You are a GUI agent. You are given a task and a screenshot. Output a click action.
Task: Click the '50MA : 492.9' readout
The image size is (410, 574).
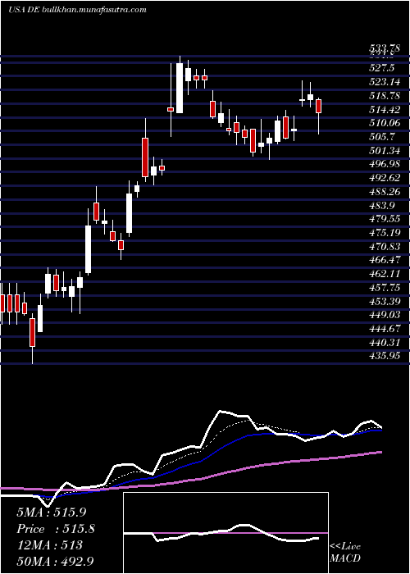(56, 562)
